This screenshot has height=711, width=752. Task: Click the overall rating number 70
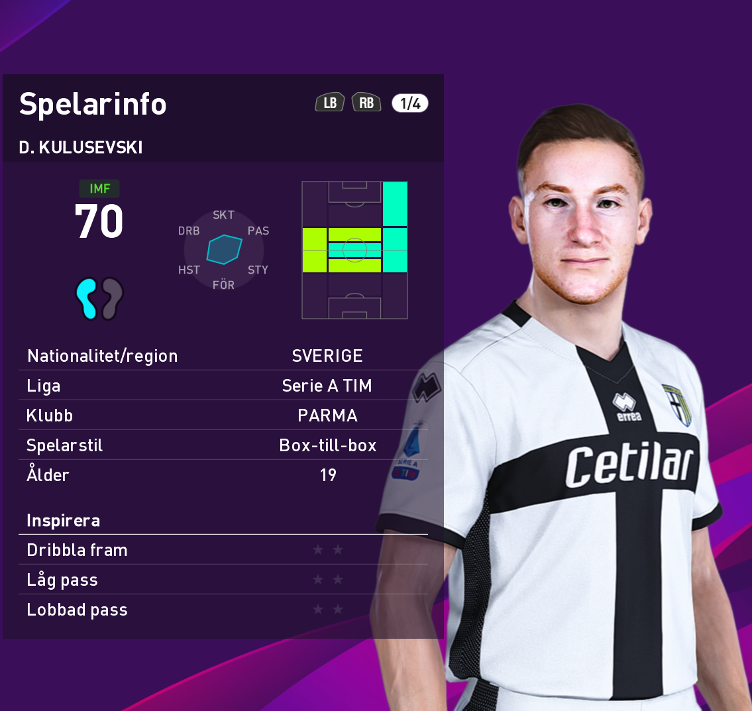[99, 221]
